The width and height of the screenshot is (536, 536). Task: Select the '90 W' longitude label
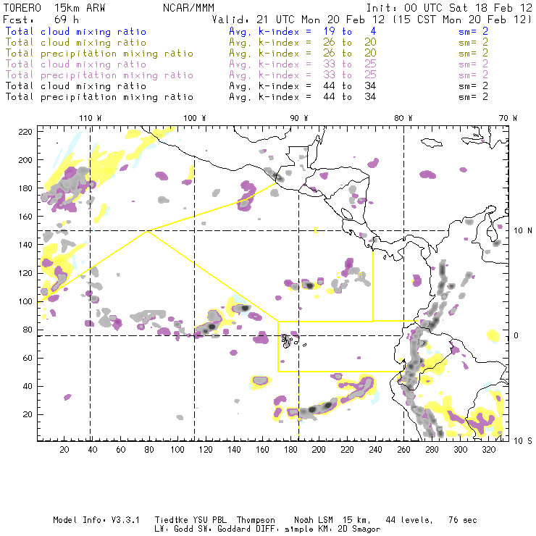pos(299,118)
